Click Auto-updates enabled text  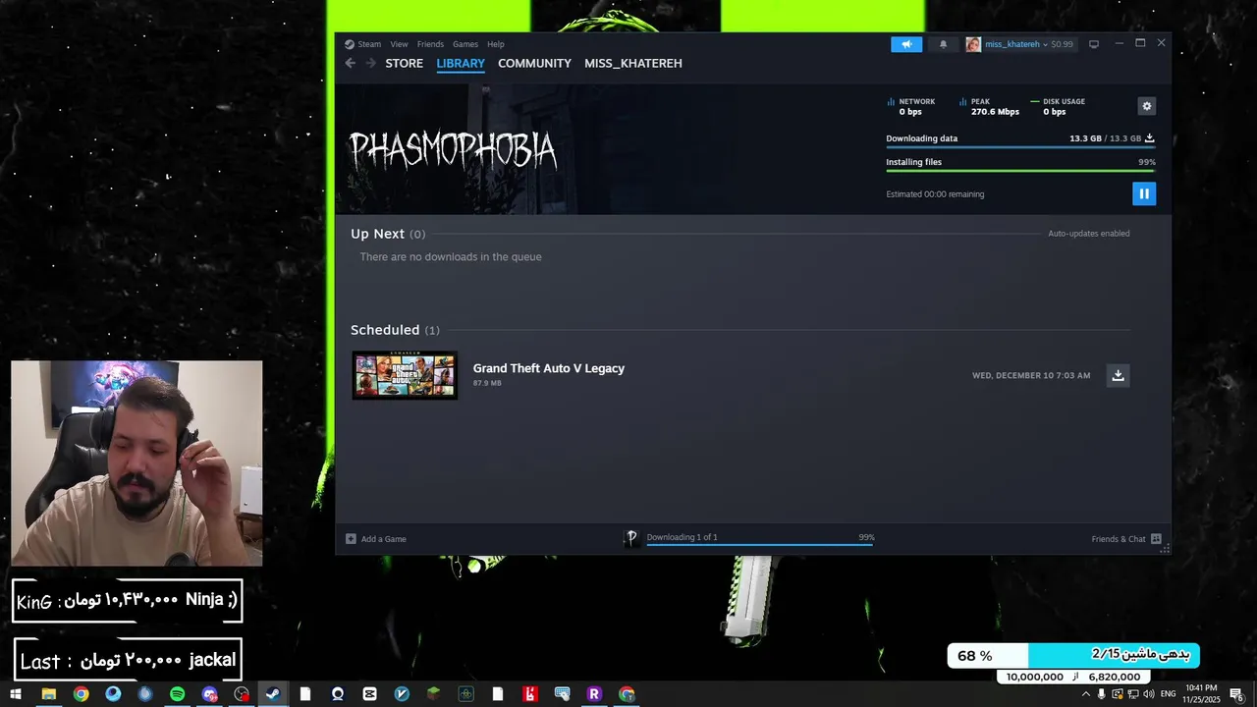tap(1089, 234)
